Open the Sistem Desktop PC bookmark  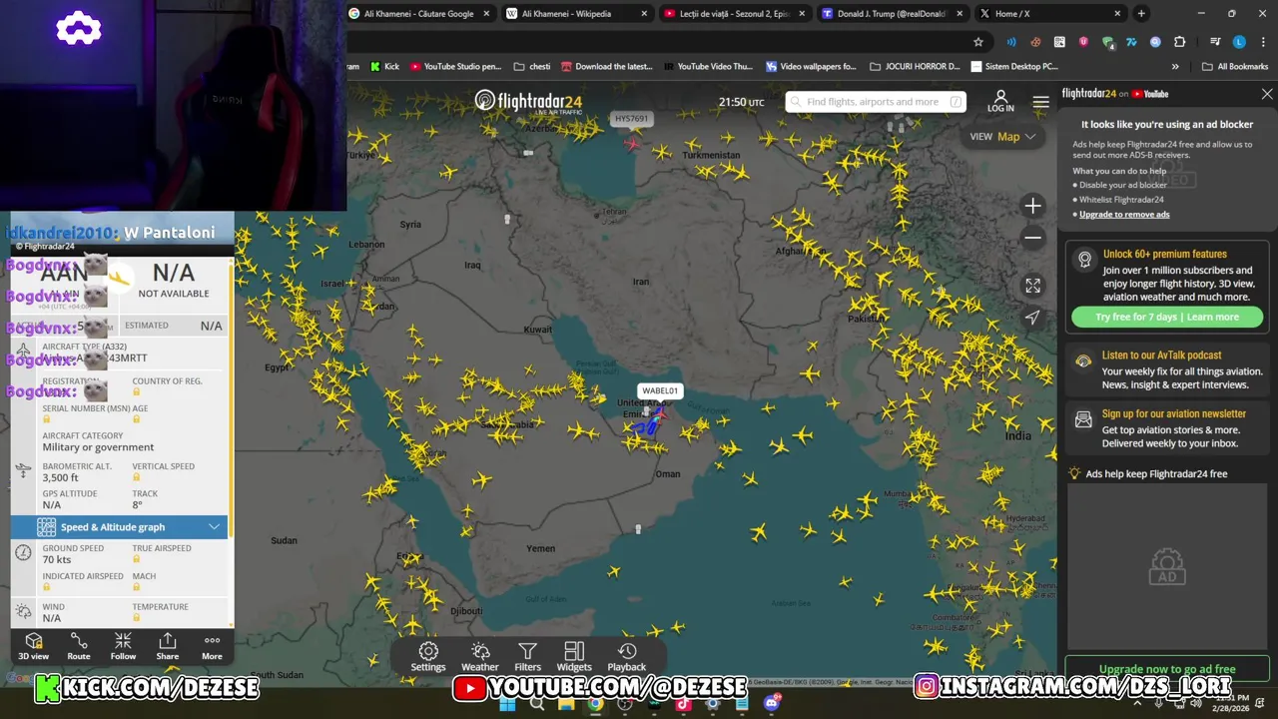pos(1014,67)
